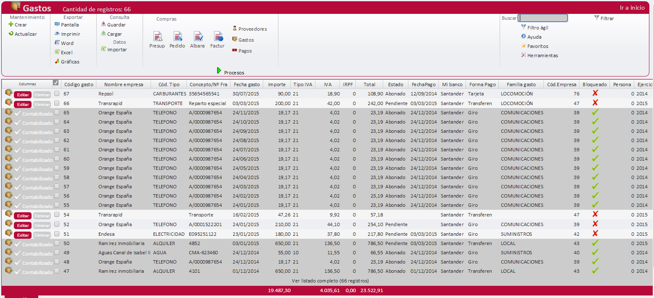This screenshot has height=298, width=654.
Task: Open the Factur invoice icon
Action: 217,37
